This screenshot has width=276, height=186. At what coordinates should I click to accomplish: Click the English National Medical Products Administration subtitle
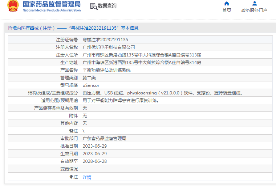point(52,10)
